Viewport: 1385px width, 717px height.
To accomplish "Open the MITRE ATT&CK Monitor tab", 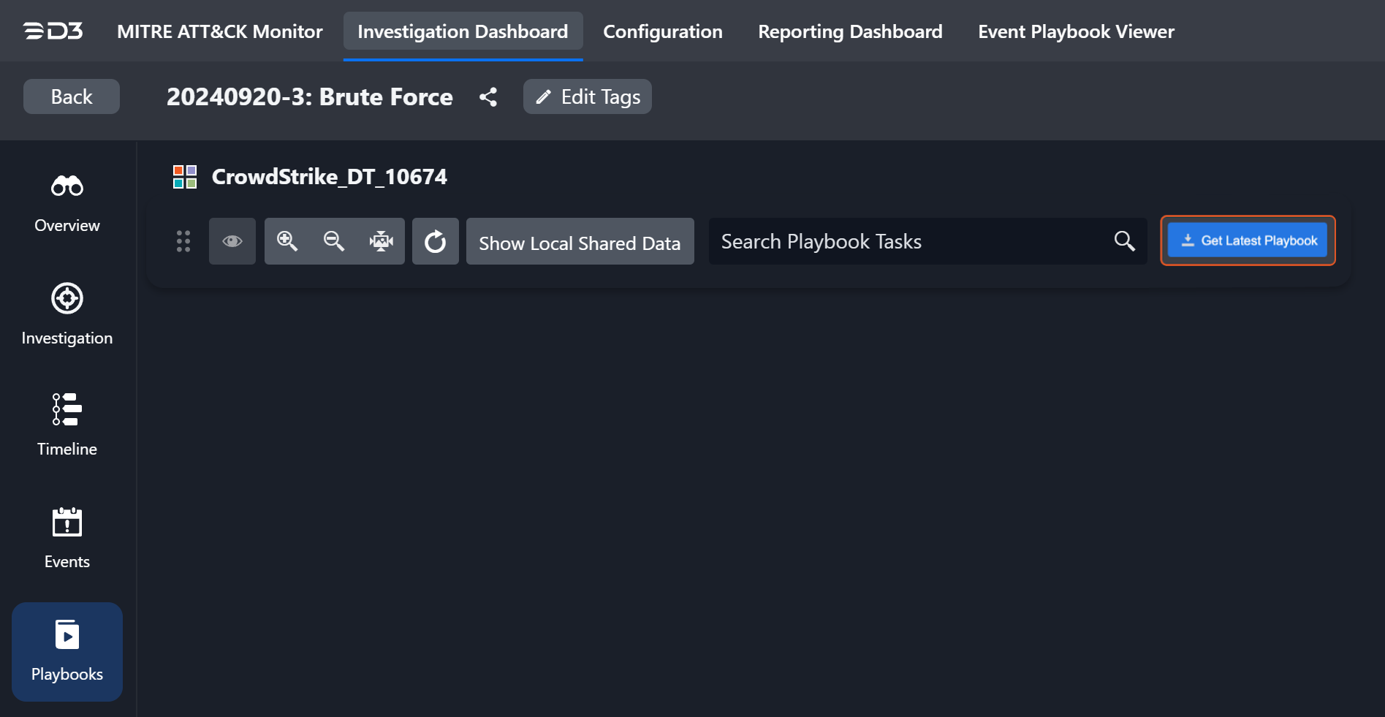I will [219, 31].
